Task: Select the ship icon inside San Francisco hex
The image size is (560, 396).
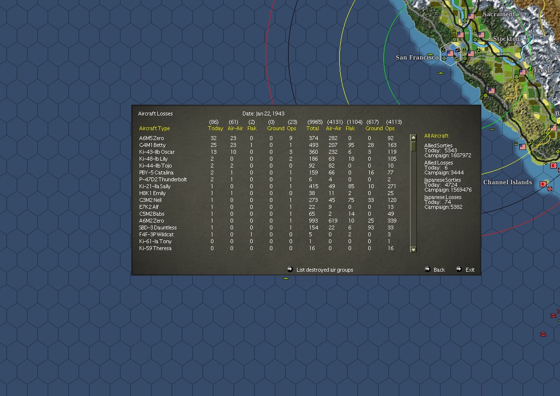Action: pyautogui.click(x=457, y=58)
